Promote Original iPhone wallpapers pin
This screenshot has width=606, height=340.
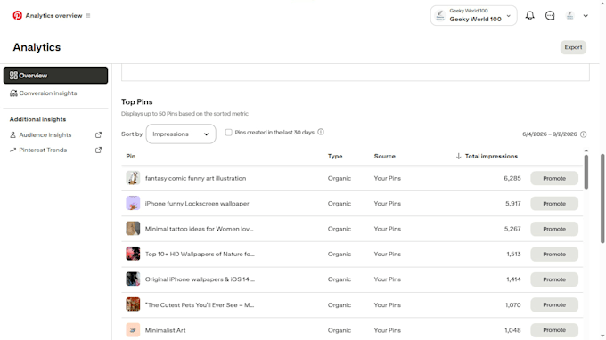pos(554,279)
